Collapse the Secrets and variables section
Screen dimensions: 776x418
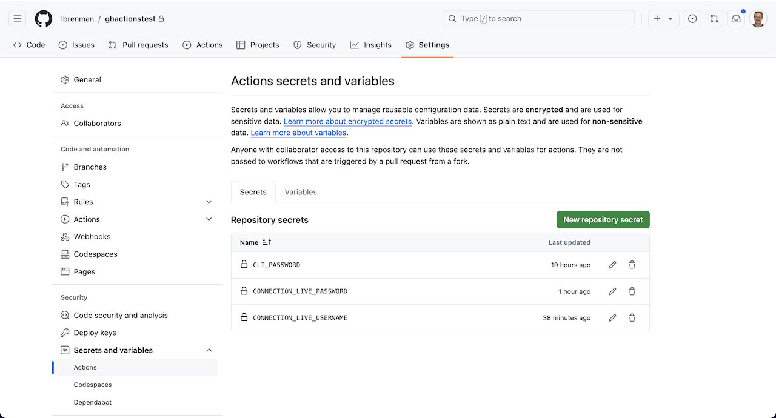tap(209, 350)
